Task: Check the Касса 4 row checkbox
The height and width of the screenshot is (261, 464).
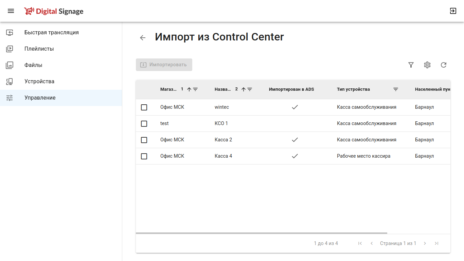Action: [144, 156]
